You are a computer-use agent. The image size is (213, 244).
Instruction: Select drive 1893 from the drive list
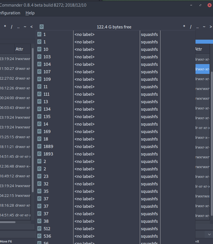[48, 154]
